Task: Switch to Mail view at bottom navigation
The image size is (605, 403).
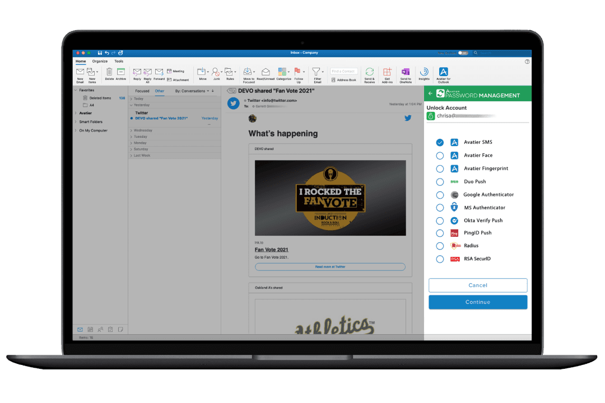Action: click(80, 329)
